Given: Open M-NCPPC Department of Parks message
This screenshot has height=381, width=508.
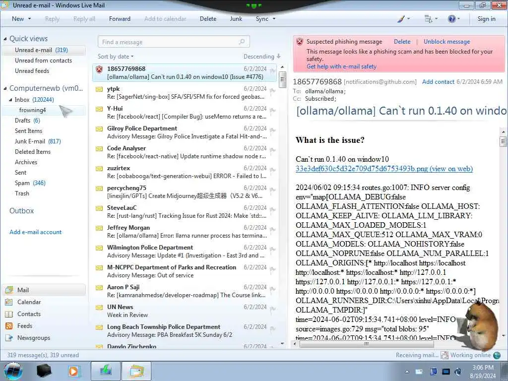Looking at the screenshot, I should [185, 271].
